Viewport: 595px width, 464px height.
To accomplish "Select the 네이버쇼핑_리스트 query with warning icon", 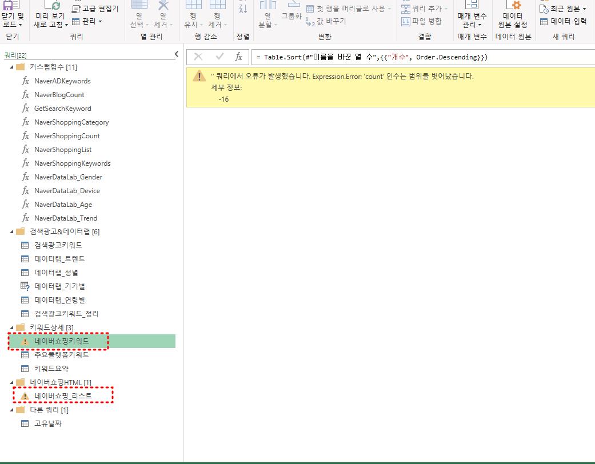I will click(x=63, y=396).
